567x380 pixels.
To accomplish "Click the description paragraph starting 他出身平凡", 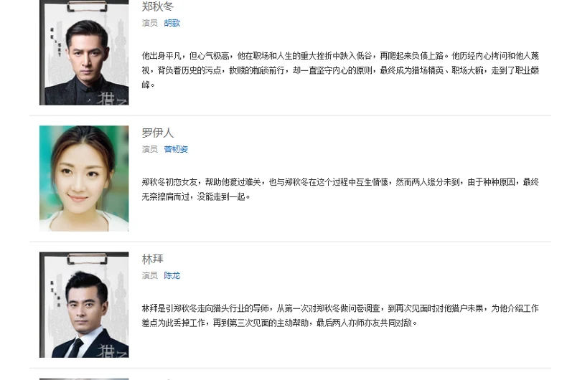I will pyautogui.click(x=340, y=70).
